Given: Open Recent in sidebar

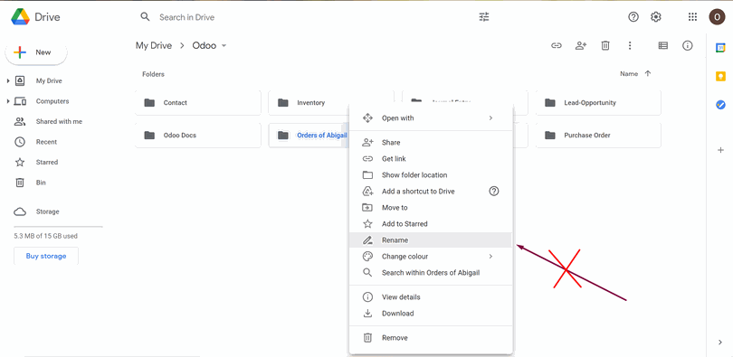Looking at the screenshot, I should coord(46,142).
